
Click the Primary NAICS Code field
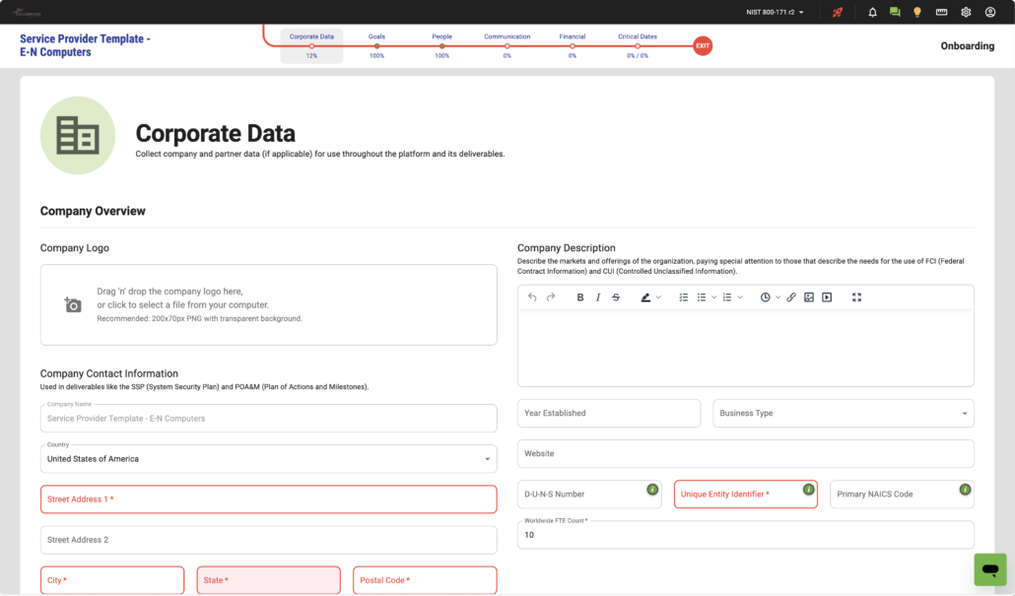(902, 494)
